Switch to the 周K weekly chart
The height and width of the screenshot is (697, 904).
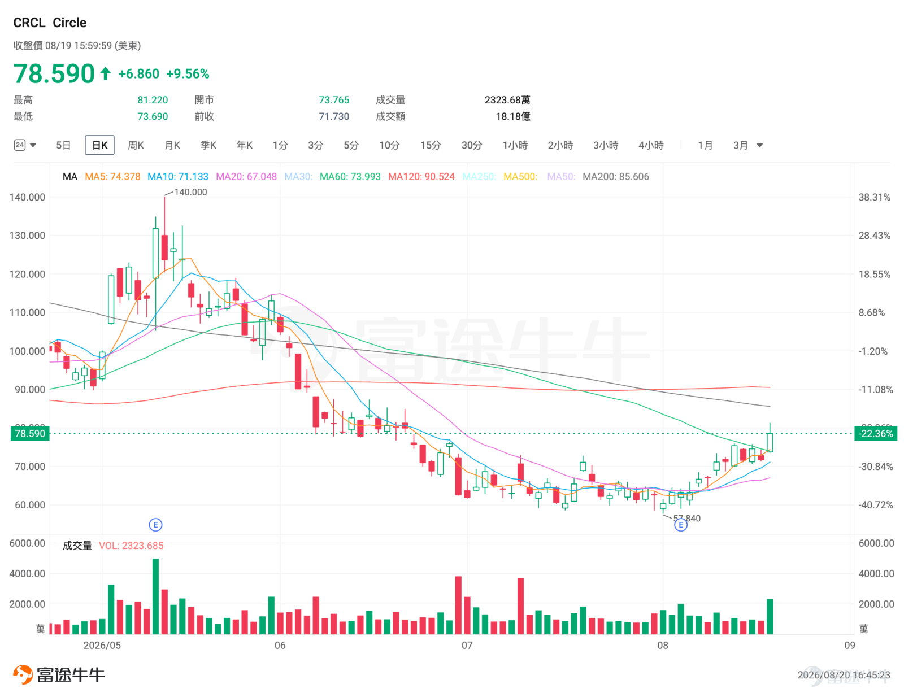point(136,145)
